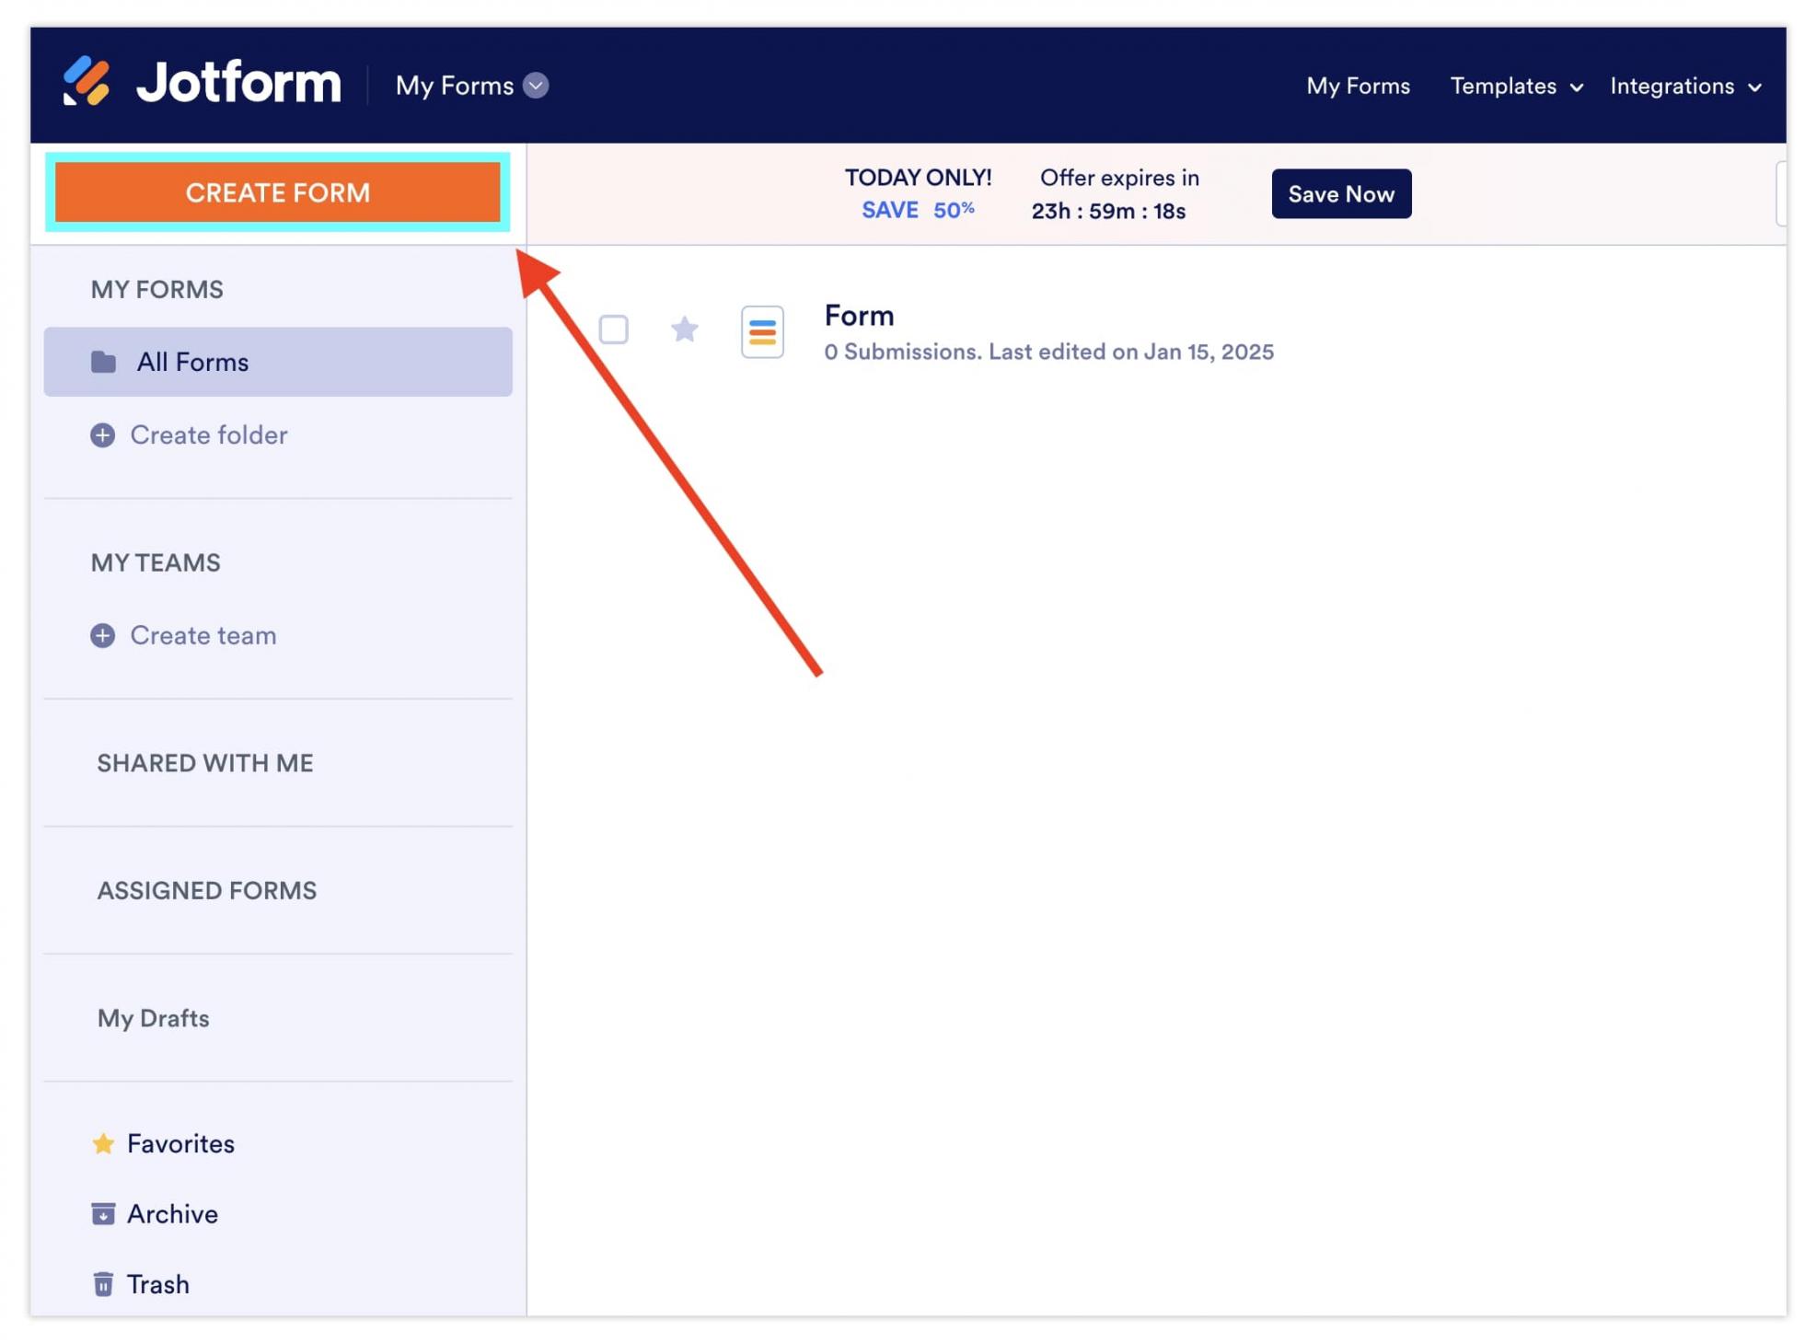Viewport: 1817px width, 1343px height.
Task: Click the form type icon next to Form
Action: click(x=761, y=331)
